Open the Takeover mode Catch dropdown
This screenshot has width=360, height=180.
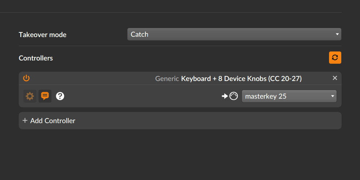point(234,34)
